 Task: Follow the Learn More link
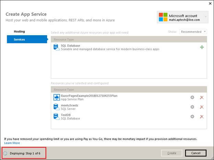pyautogui.click(x=12, y=143)
